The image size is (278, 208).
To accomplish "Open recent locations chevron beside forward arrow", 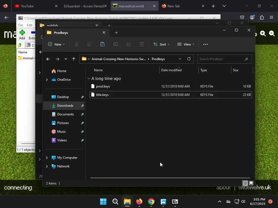I will coord(66,59).
